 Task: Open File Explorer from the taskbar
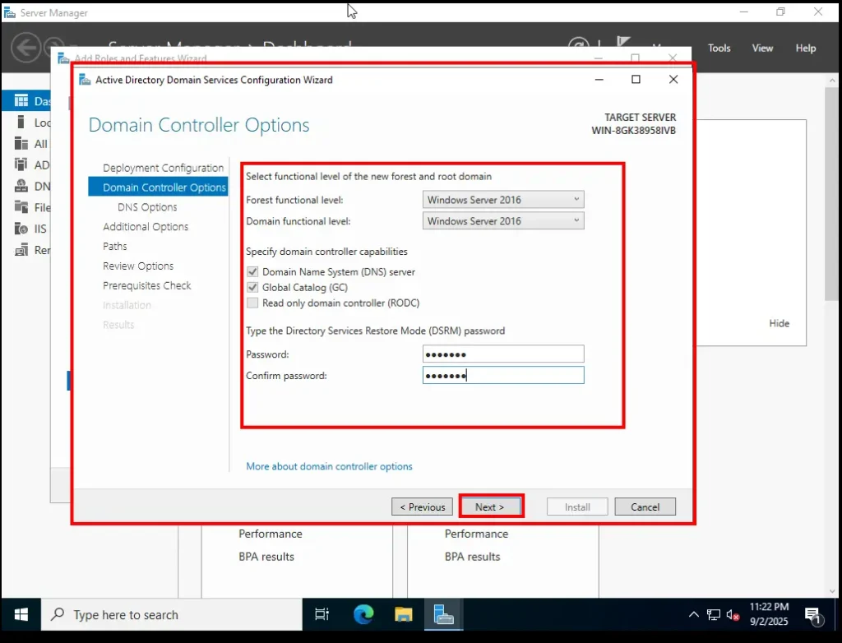pos(403,614)
